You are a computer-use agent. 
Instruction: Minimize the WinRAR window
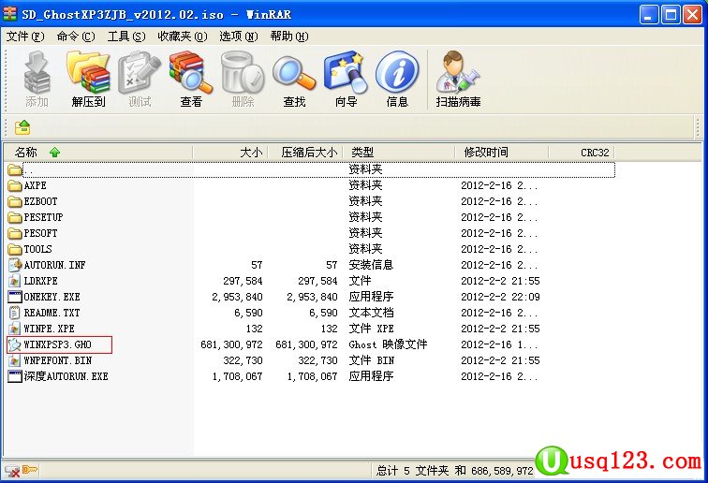(x=649, y=15)
